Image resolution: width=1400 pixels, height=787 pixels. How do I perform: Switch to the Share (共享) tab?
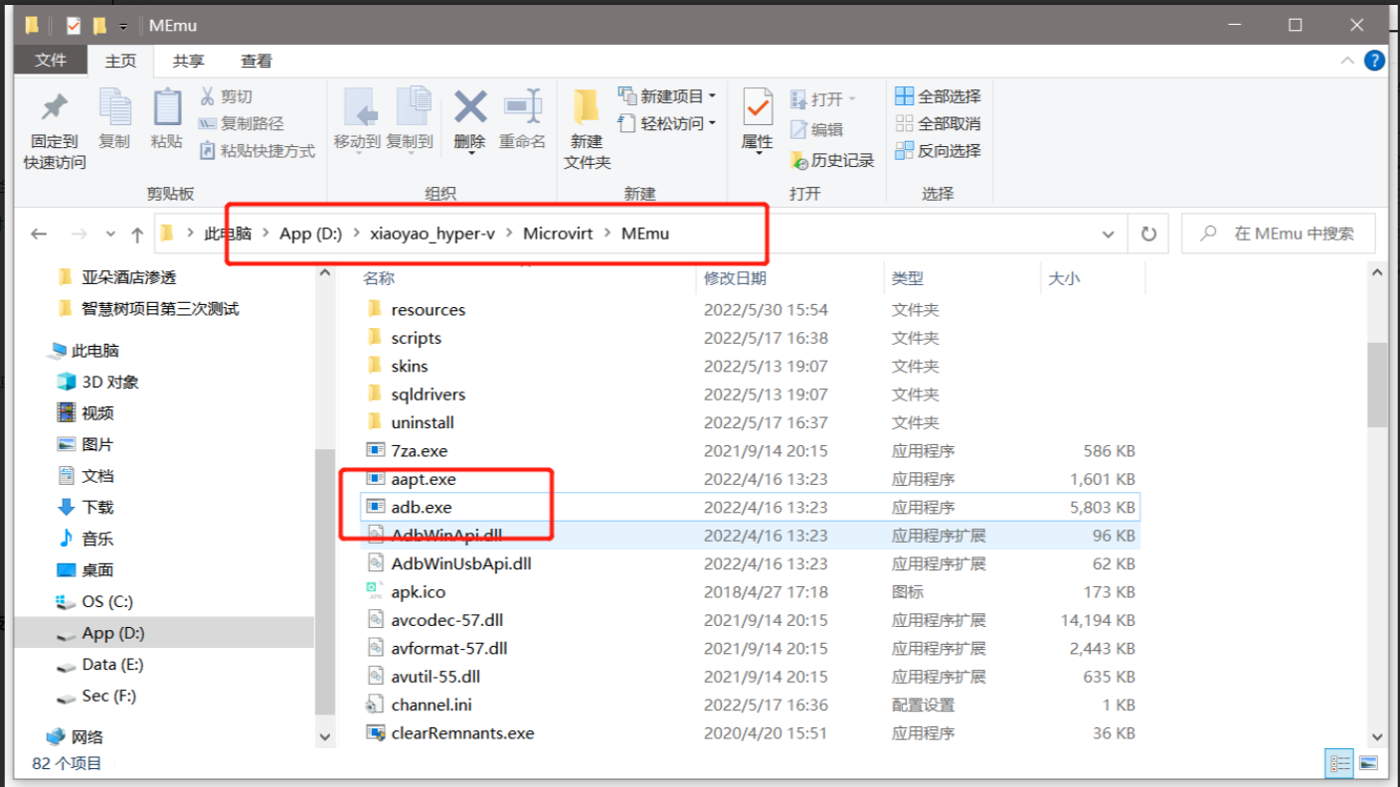point(188,61)
